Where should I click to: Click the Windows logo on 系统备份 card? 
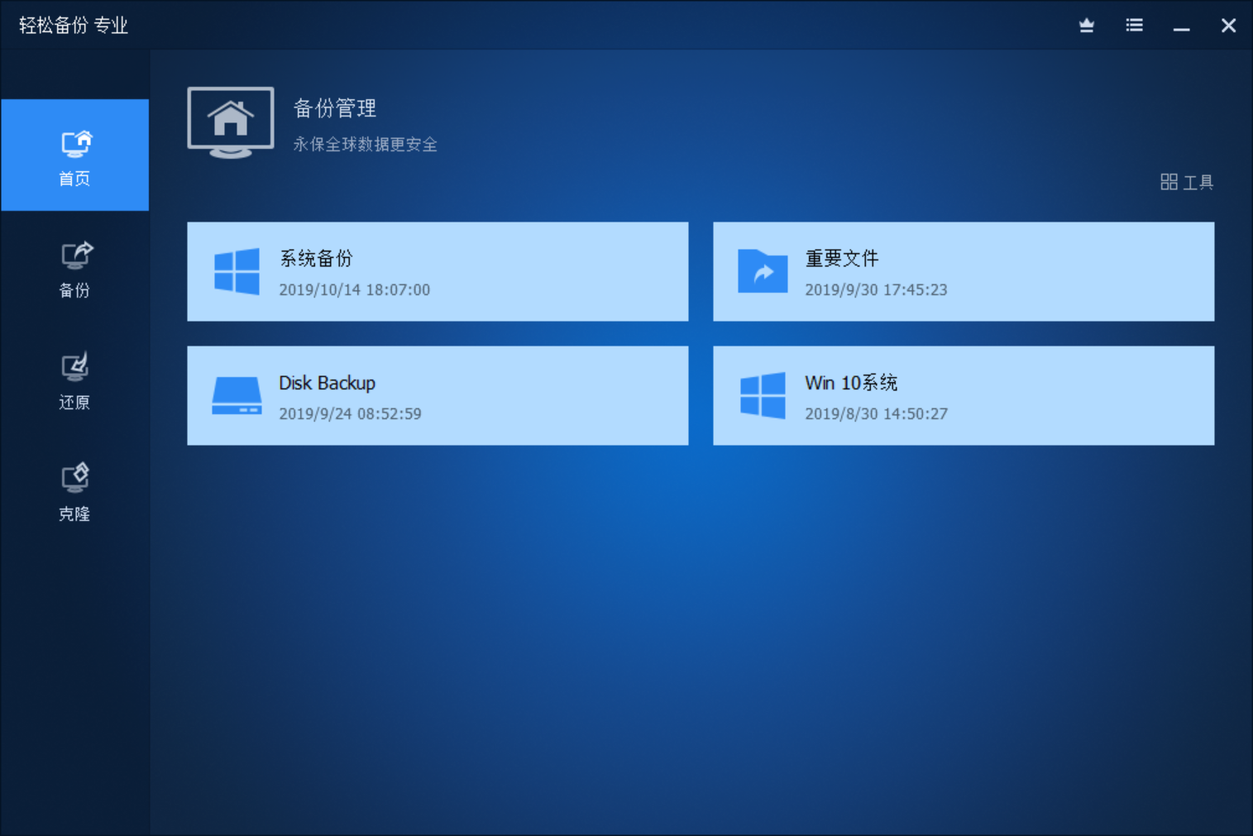point(237,271)
